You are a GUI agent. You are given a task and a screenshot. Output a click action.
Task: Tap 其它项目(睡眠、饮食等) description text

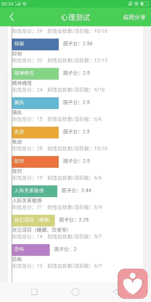[41, 230]
